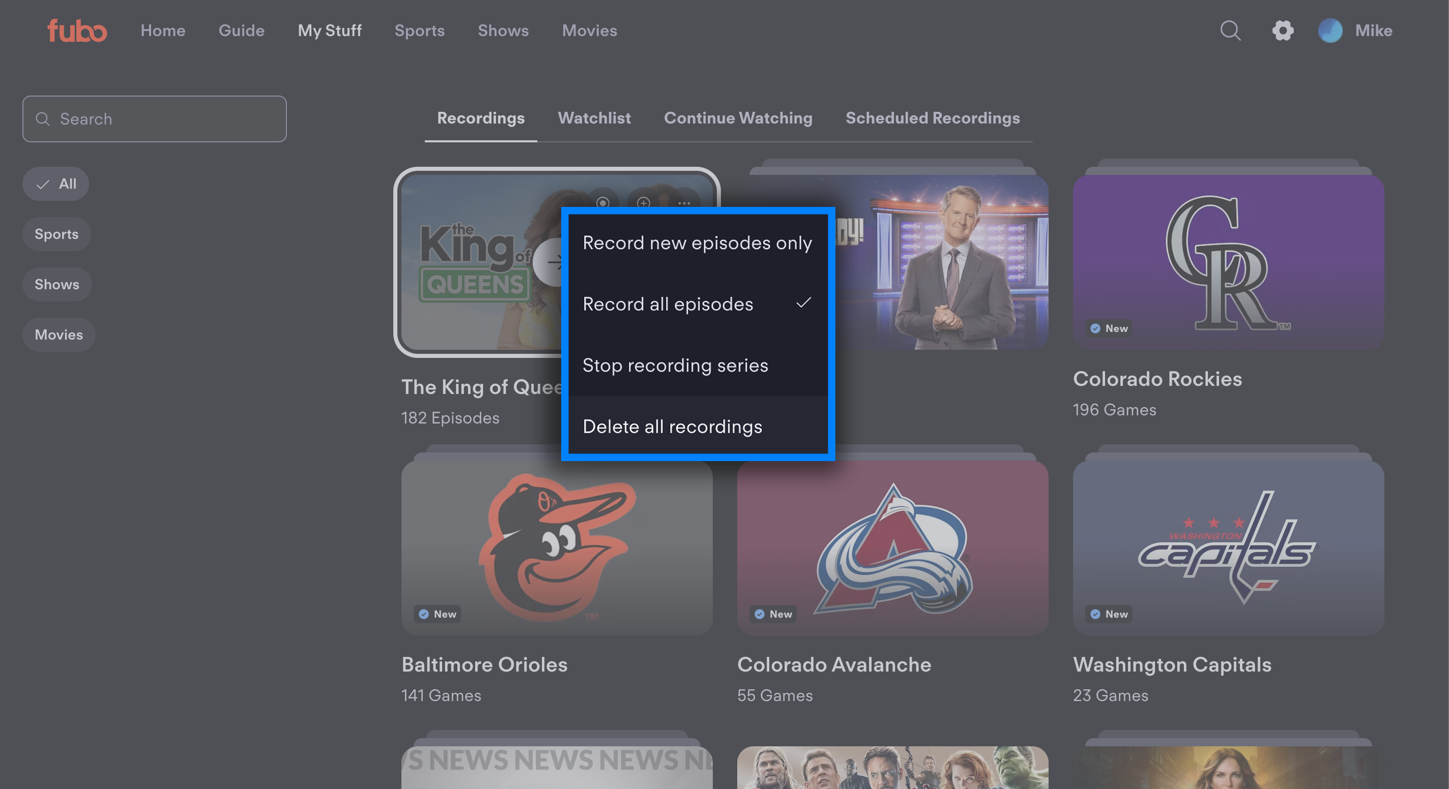Switch to the Watchlist tab
Viewport: 1449px width, 789px height.
pos(594,118)
